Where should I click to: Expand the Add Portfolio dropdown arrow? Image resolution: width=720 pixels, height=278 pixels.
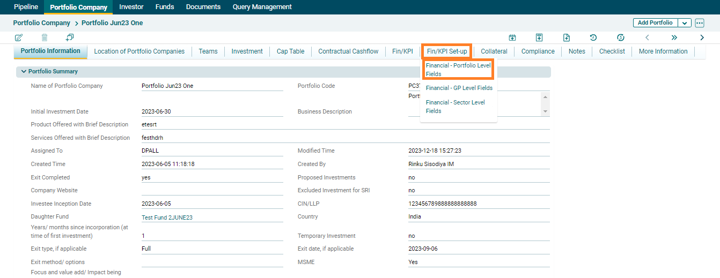[685, 23]
